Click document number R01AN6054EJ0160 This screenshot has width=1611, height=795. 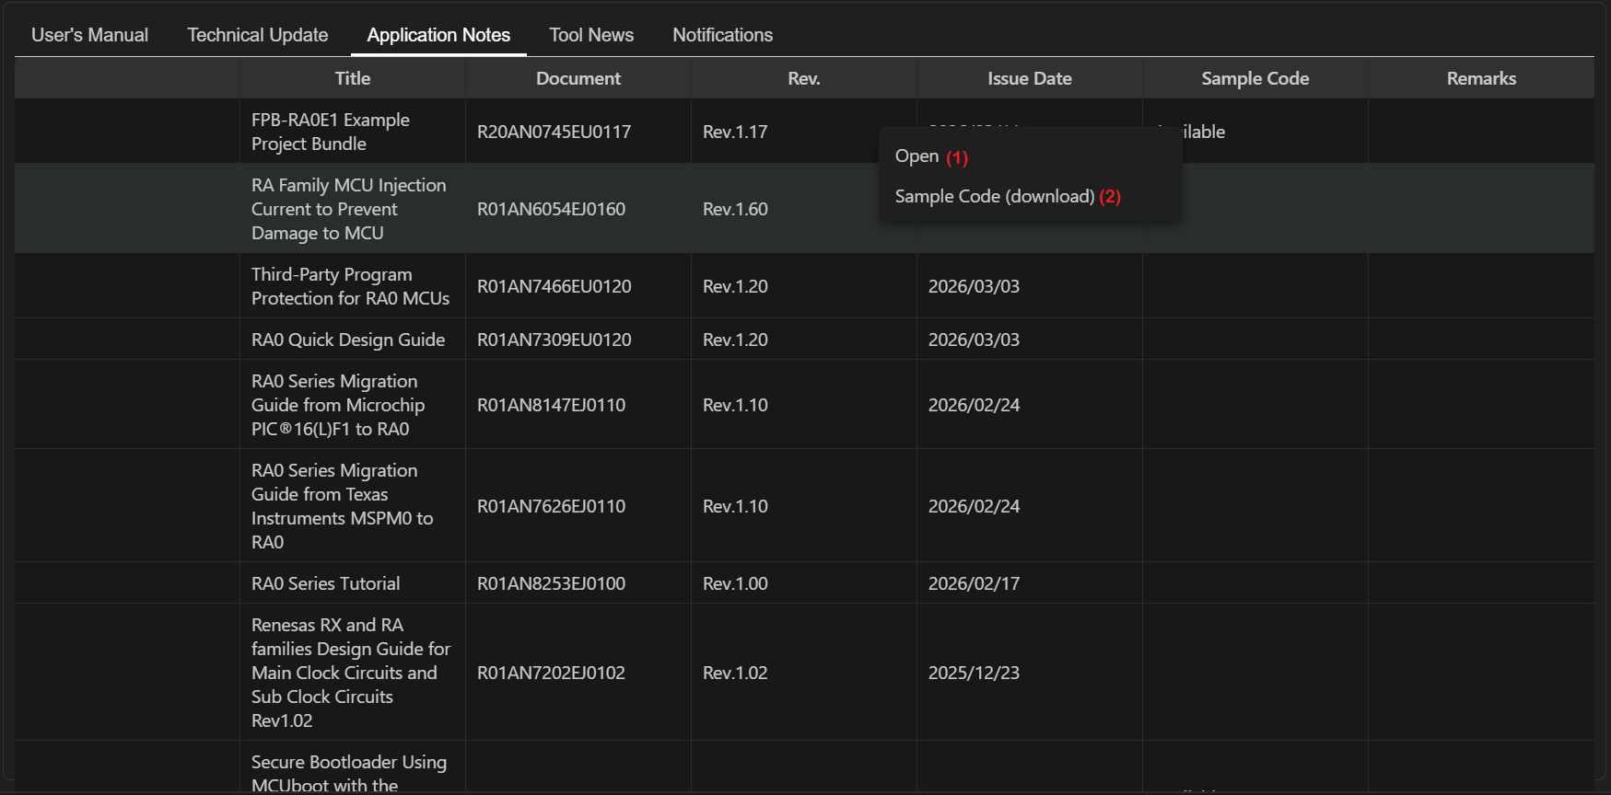[551, 209]
